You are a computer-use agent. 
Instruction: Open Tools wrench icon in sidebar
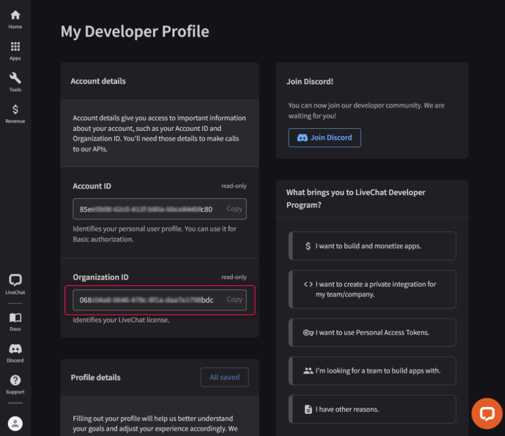pyautogui.click(x=15, y=82)
